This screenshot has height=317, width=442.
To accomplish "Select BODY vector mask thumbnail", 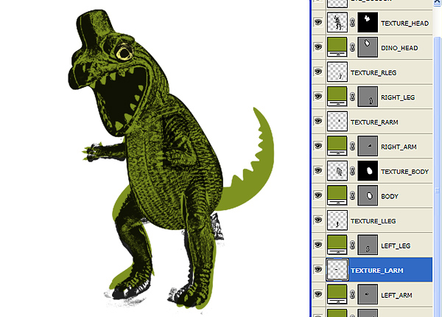I will pyautogui.click(x=368, y=195).
